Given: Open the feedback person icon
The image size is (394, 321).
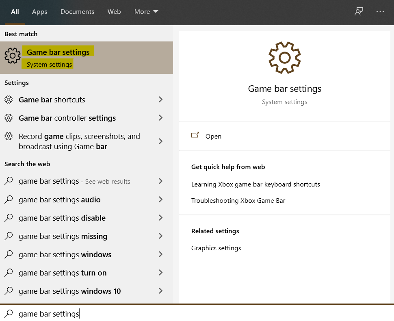Looking at the screenshot, I should 359,11.
